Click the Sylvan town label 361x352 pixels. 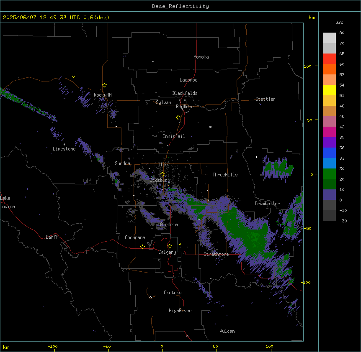point(163,102)
